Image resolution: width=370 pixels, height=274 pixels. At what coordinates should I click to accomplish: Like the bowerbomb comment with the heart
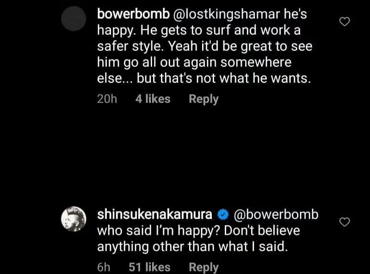pos(345,21)
